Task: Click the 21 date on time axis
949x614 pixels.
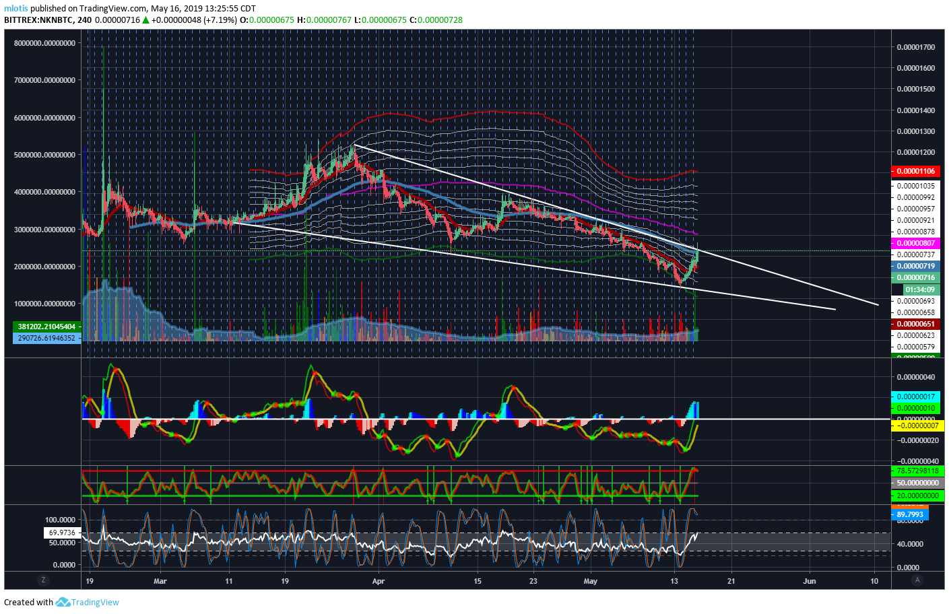Action: click(731, 581)
